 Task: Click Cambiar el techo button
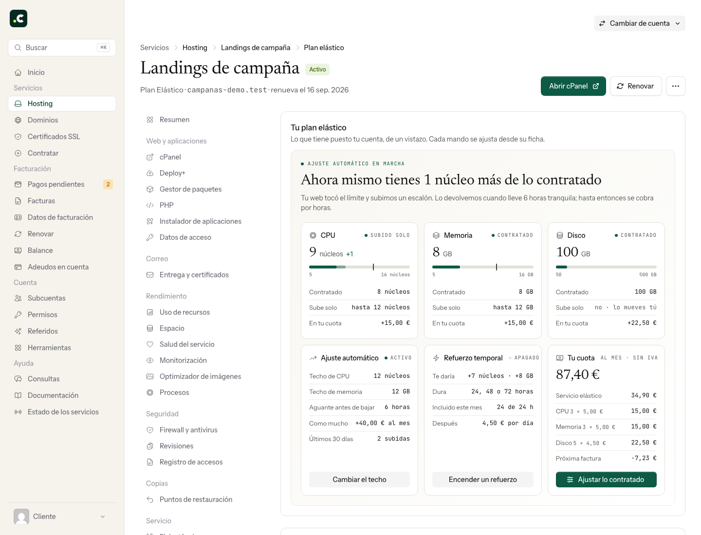click(x=359, y=480)
